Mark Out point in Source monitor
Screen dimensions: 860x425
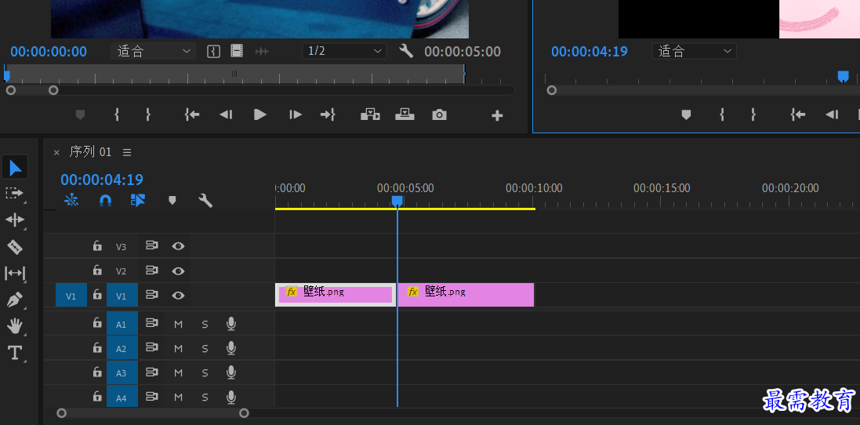(147, 114)
